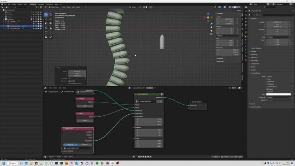Open Spotify icon on the taskbar
Viewport: 295px width, 166px height.
tap(97, 163)
